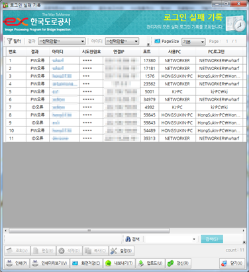Viewport: 249px width, 272px height.
Task: Click the scrollbar right arrow
Action: click(244, 230)
